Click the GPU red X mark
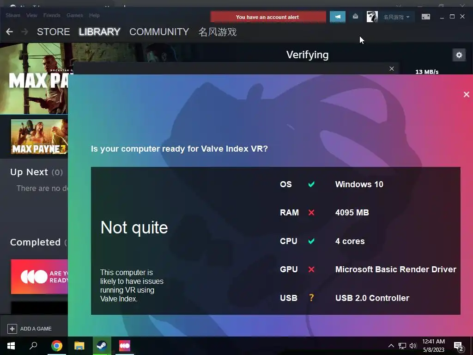 coord(311,269)
